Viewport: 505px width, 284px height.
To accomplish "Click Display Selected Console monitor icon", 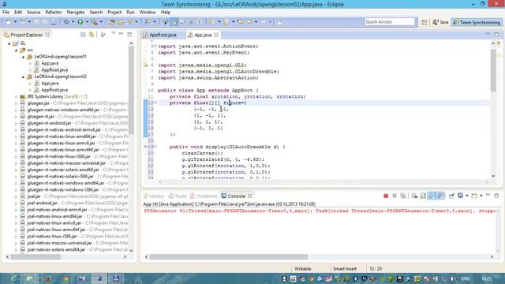I will tap(460, 196).
